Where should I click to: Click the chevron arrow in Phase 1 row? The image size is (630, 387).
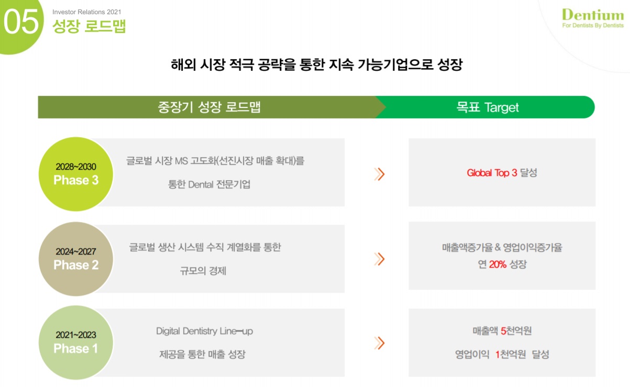[x=380, y=343]
